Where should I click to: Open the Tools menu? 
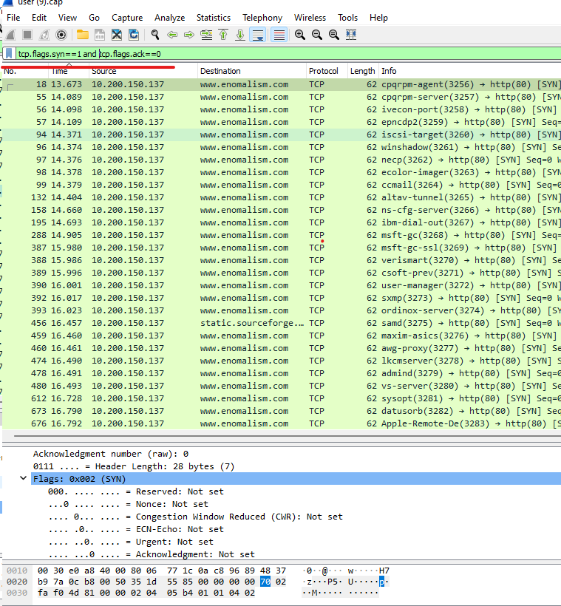click(347, 18)
